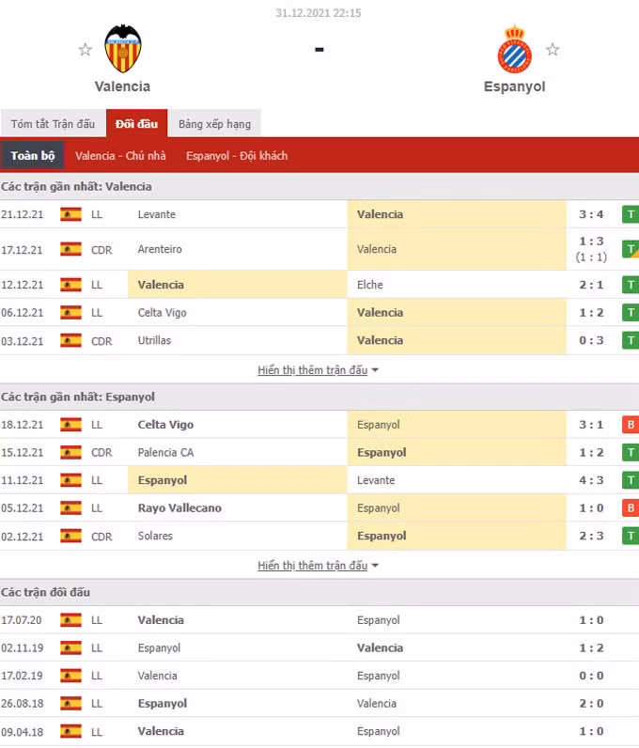
Task: Filter by Espanyol - Đội khách
Action: pyautogui.click(x=237, y=156)
